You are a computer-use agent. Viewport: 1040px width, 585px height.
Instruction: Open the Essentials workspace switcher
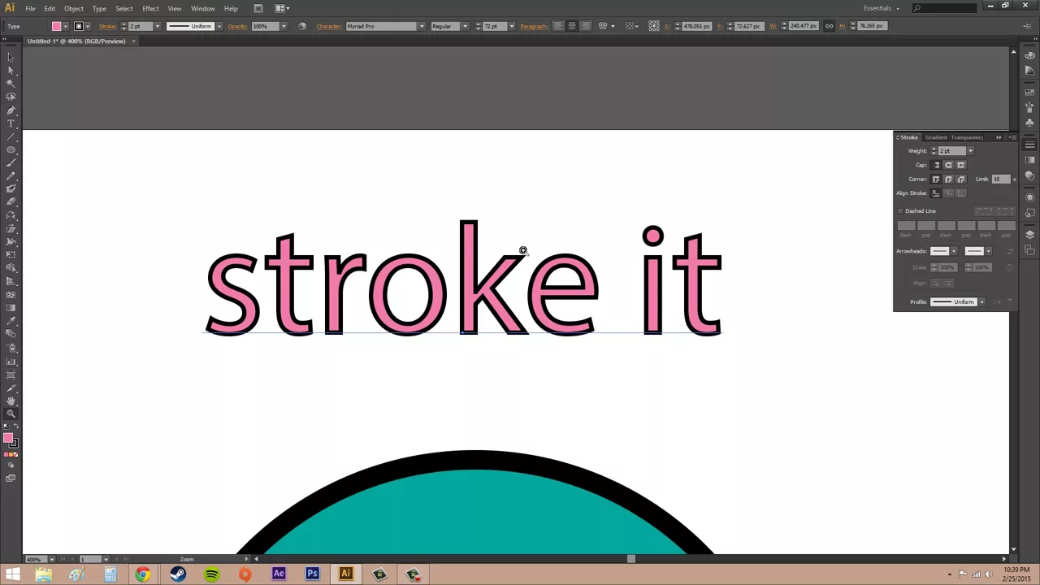click(882, 8)
